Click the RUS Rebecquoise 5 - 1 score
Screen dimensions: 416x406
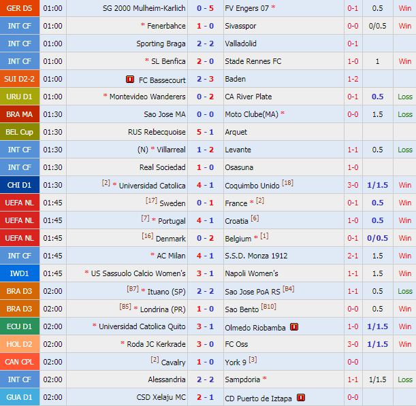pyautogui.click(x=205, y=132)
